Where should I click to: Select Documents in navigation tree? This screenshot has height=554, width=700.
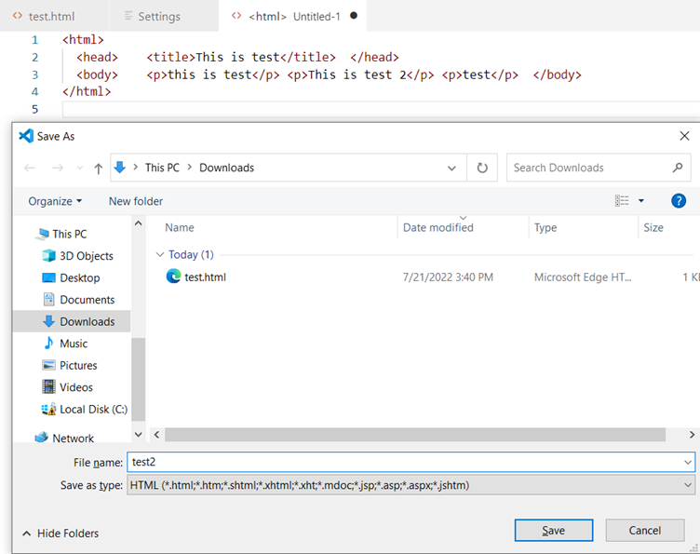87,300
